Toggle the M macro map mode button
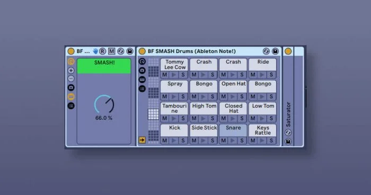The width and height of the screenshot is (371, 195). click(111, 51)
